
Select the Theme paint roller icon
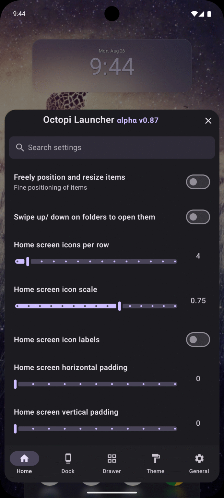[155, 458]
